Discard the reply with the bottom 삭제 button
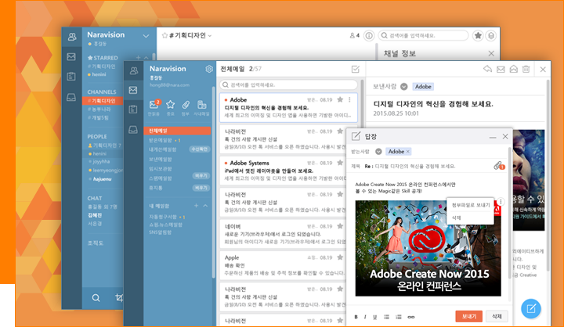564x327 pixels. click(x=497, y=316)
